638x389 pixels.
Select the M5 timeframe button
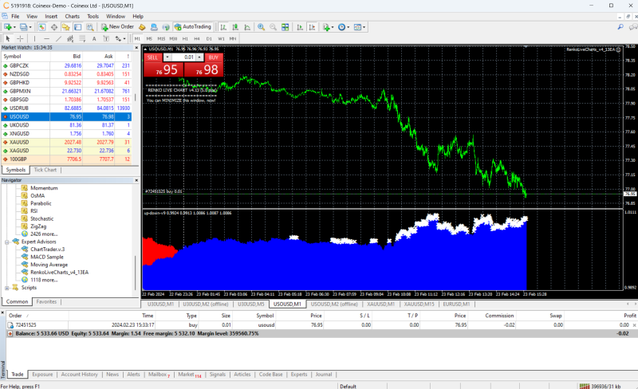pos(149,38)
